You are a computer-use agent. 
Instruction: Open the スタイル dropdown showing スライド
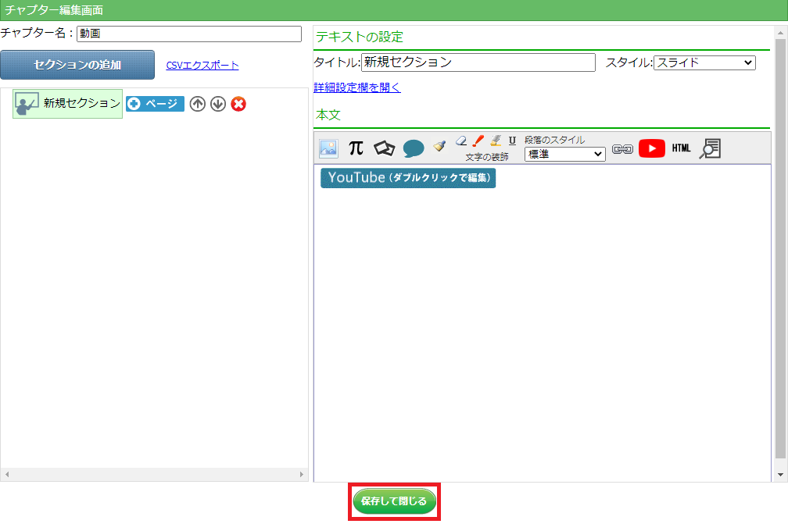pos(704,62)
